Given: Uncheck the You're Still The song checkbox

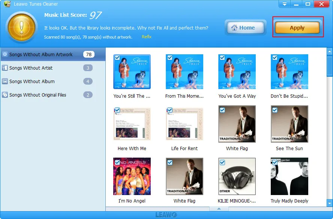Looking at the screenshot, I should click(117, 58).
